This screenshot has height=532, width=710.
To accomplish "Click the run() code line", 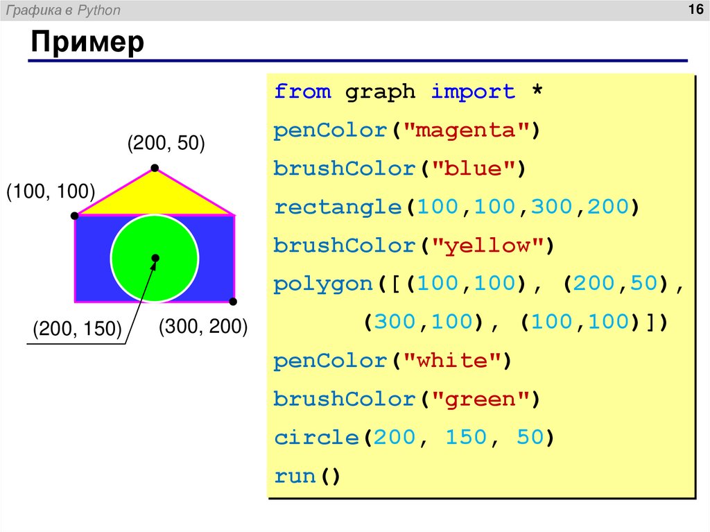I will click(x=307, y=477).
